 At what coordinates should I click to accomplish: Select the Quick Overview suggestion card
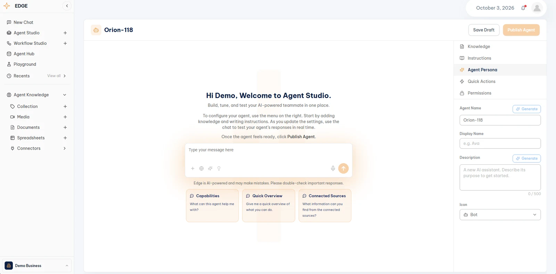269,206
